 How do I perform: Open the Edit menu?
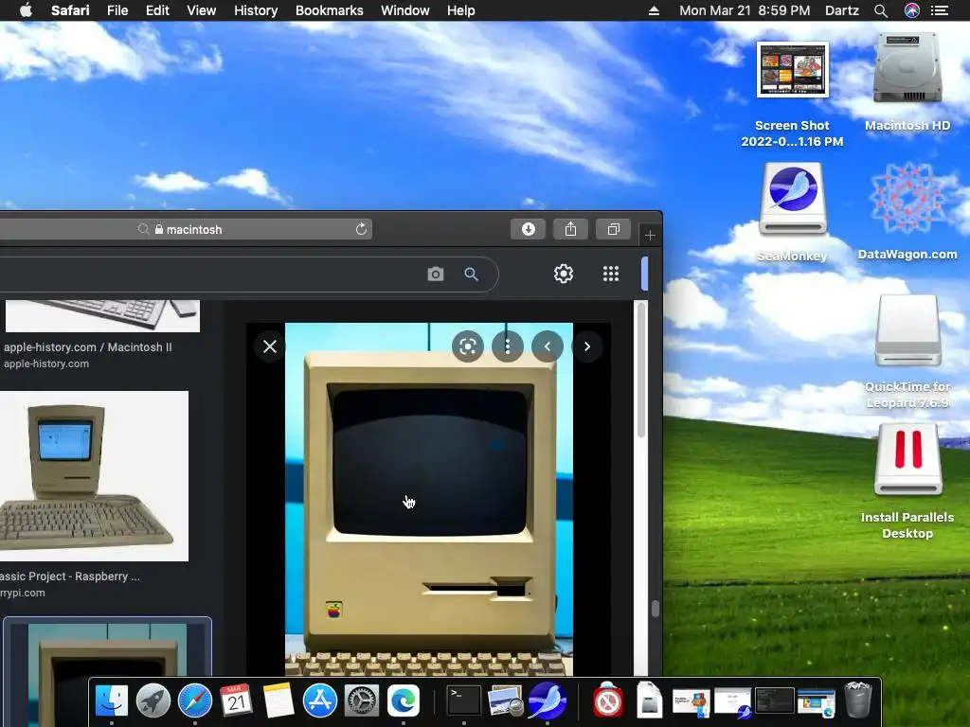coord(157,10)
